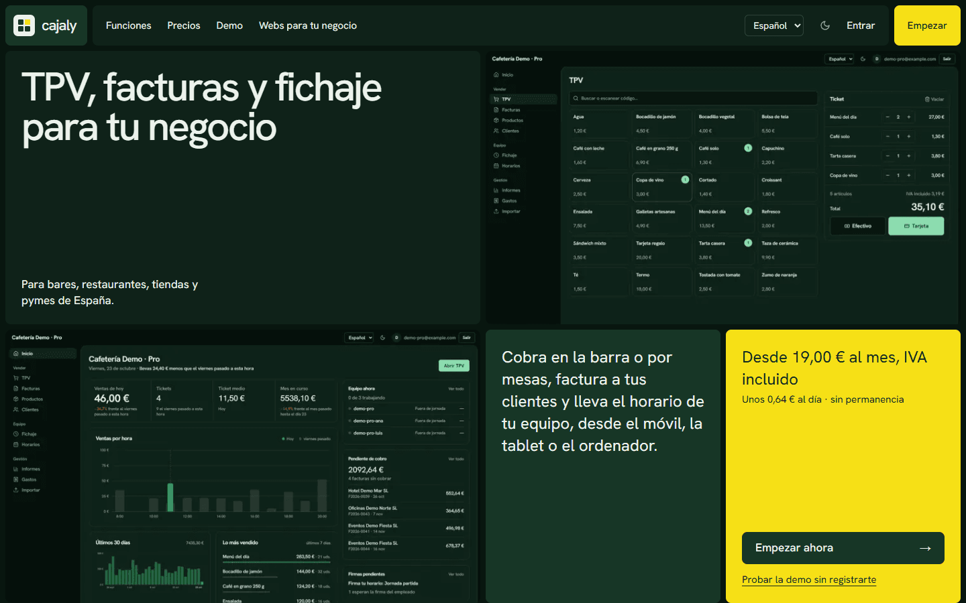Increase Menú del día quantity with the plus
This screenshot has height=603, width=966.
coord(909,117)
